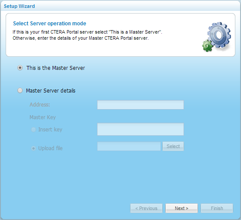Image resolution: width=241 pixels, height=220 pixels.
Task: Select the "Insert key" radio button
Action: pyautogui.click(x=33, y=130)
